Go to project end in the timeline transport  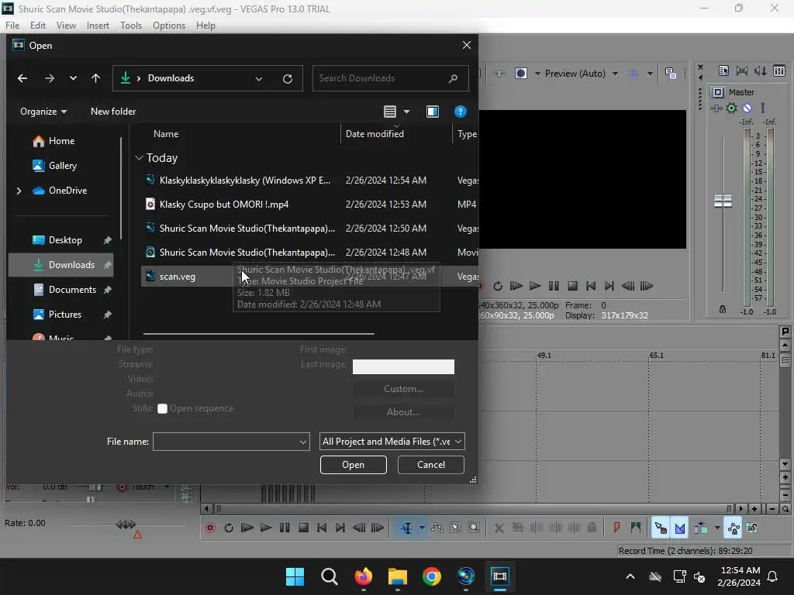coord(340,528)
